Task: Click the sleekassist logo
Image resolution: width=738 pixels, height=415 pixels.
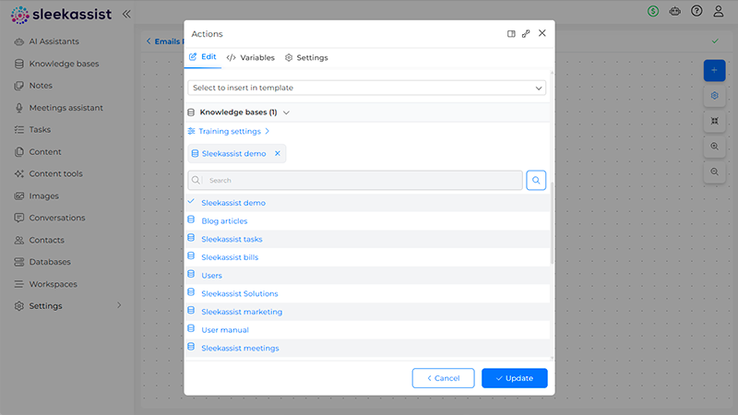Action: (61, 15)
